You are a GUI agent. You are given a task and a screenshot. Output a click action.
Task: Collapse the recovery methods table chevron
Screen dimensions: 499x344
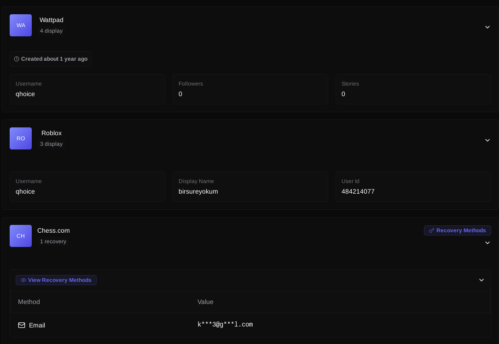(x=482, y=280)
